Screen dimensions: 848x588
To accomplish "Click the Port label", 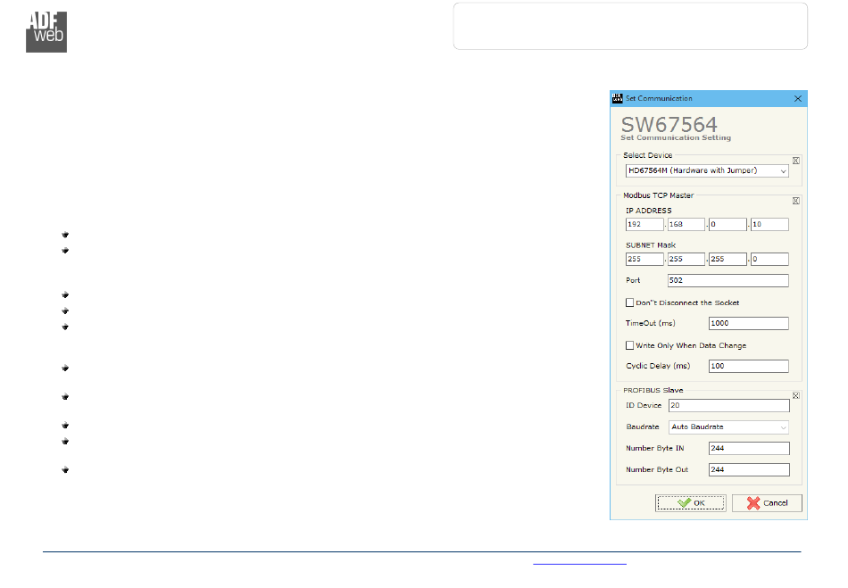I will 633,280.
